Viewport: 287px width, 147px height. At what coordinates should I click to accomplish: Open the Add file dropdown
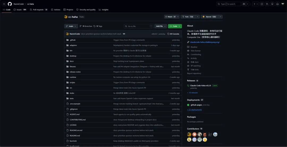pyautogui.click(x=161, y=26)
